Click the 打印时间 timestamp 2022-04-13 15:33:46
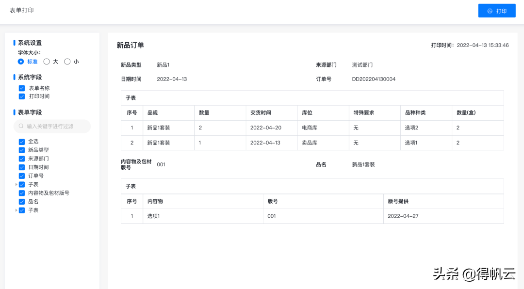The image size is (524, 289). click(x=483, y=45)
